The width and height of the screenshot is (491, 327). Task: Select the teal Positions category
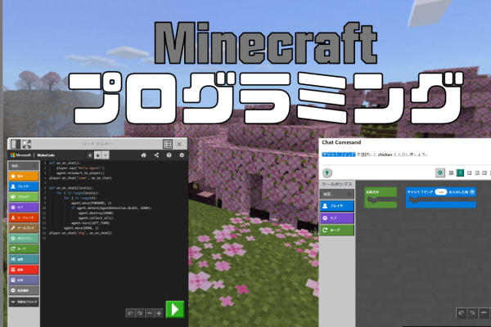click(x=24, y=239)
